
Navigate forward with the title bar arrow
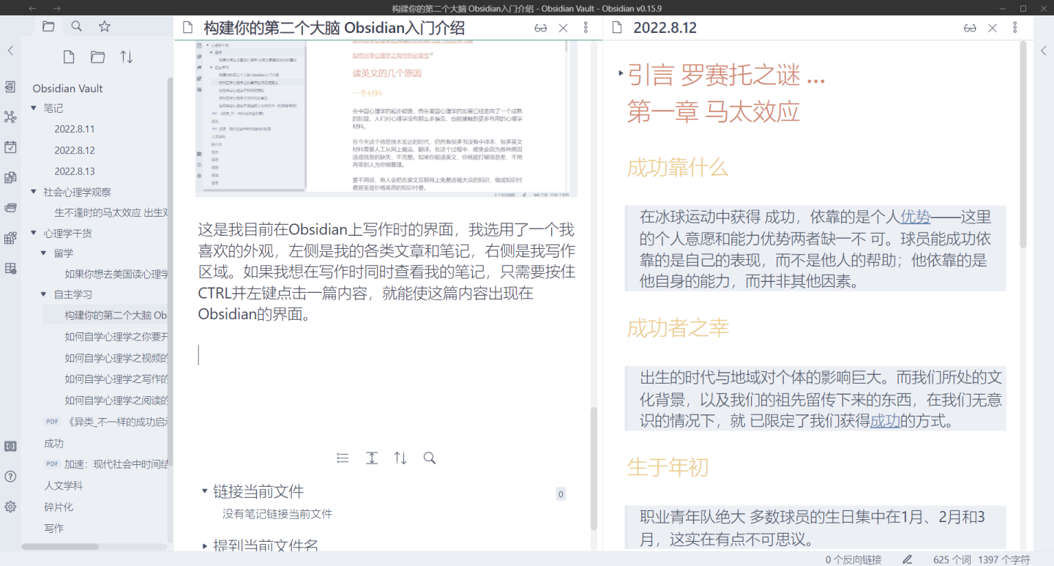[57, 8]
